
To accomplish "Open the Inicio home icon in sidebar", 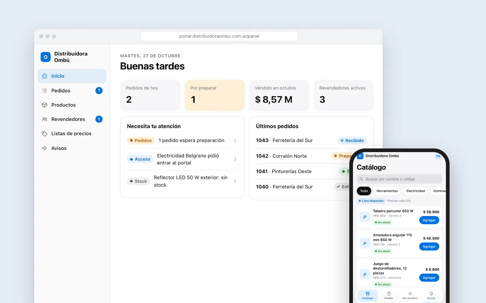I will [x=45, y=76].
